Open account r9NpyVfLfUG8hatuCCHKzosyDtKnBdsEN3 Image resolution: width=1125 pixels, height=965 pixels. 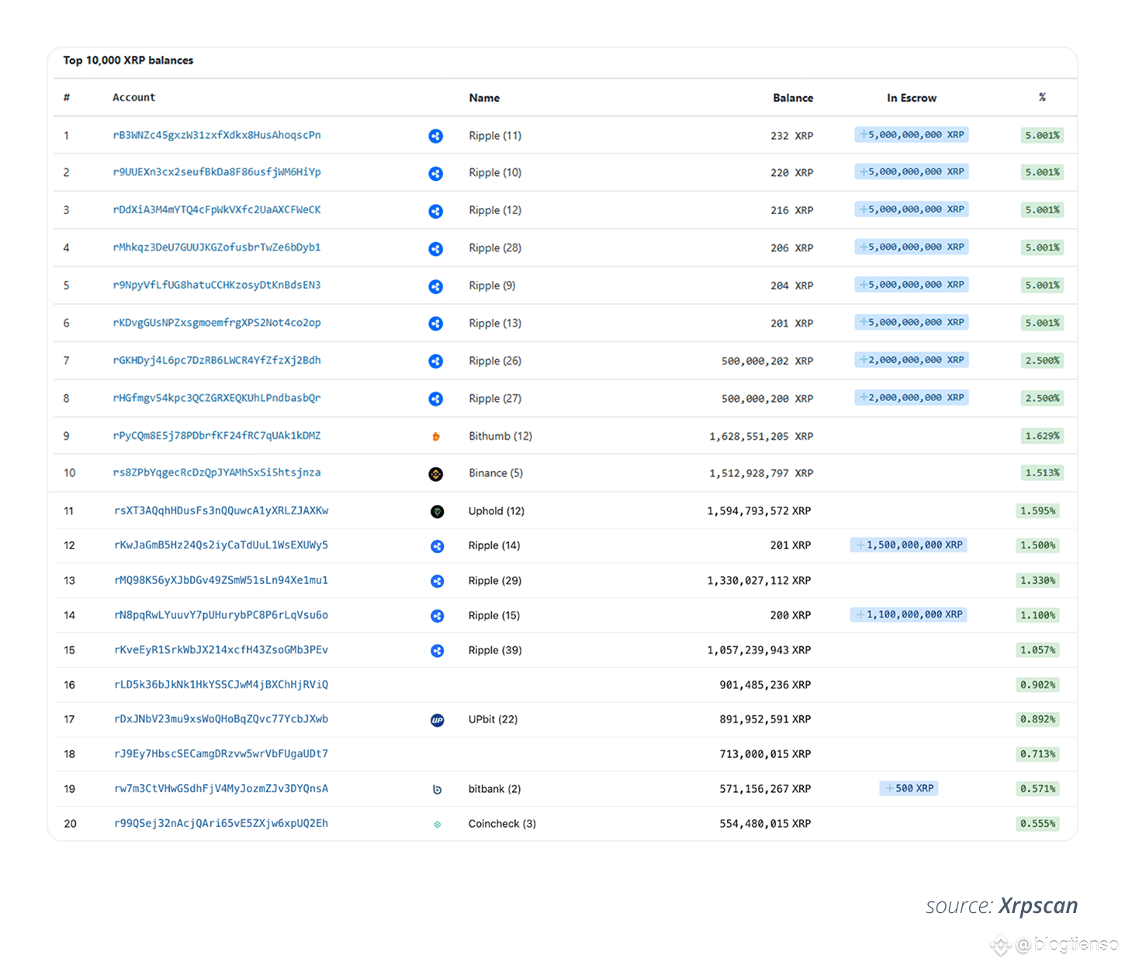(x=217, y=285)
